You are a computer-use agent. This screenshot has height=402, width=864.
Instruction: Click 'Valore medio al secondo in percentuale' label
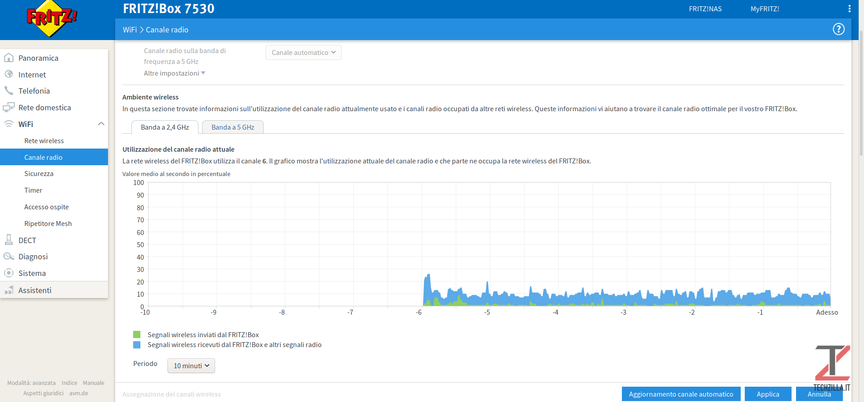[x=176, y=174]
